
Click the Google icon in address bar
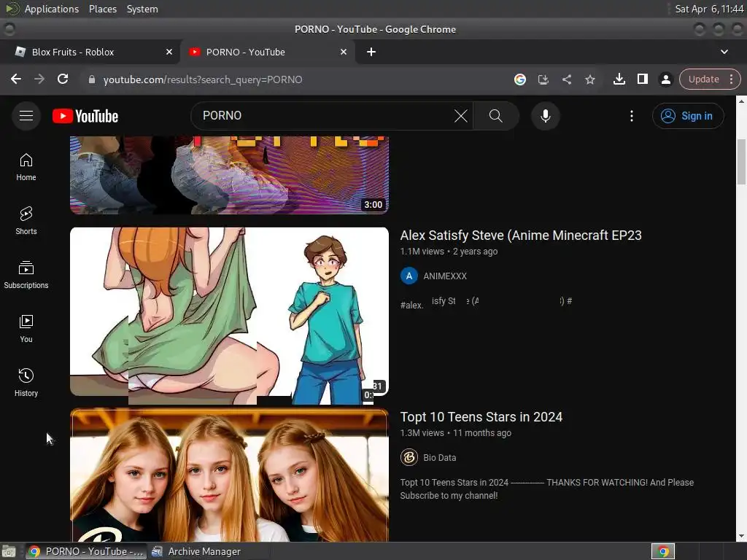point(519,79)
